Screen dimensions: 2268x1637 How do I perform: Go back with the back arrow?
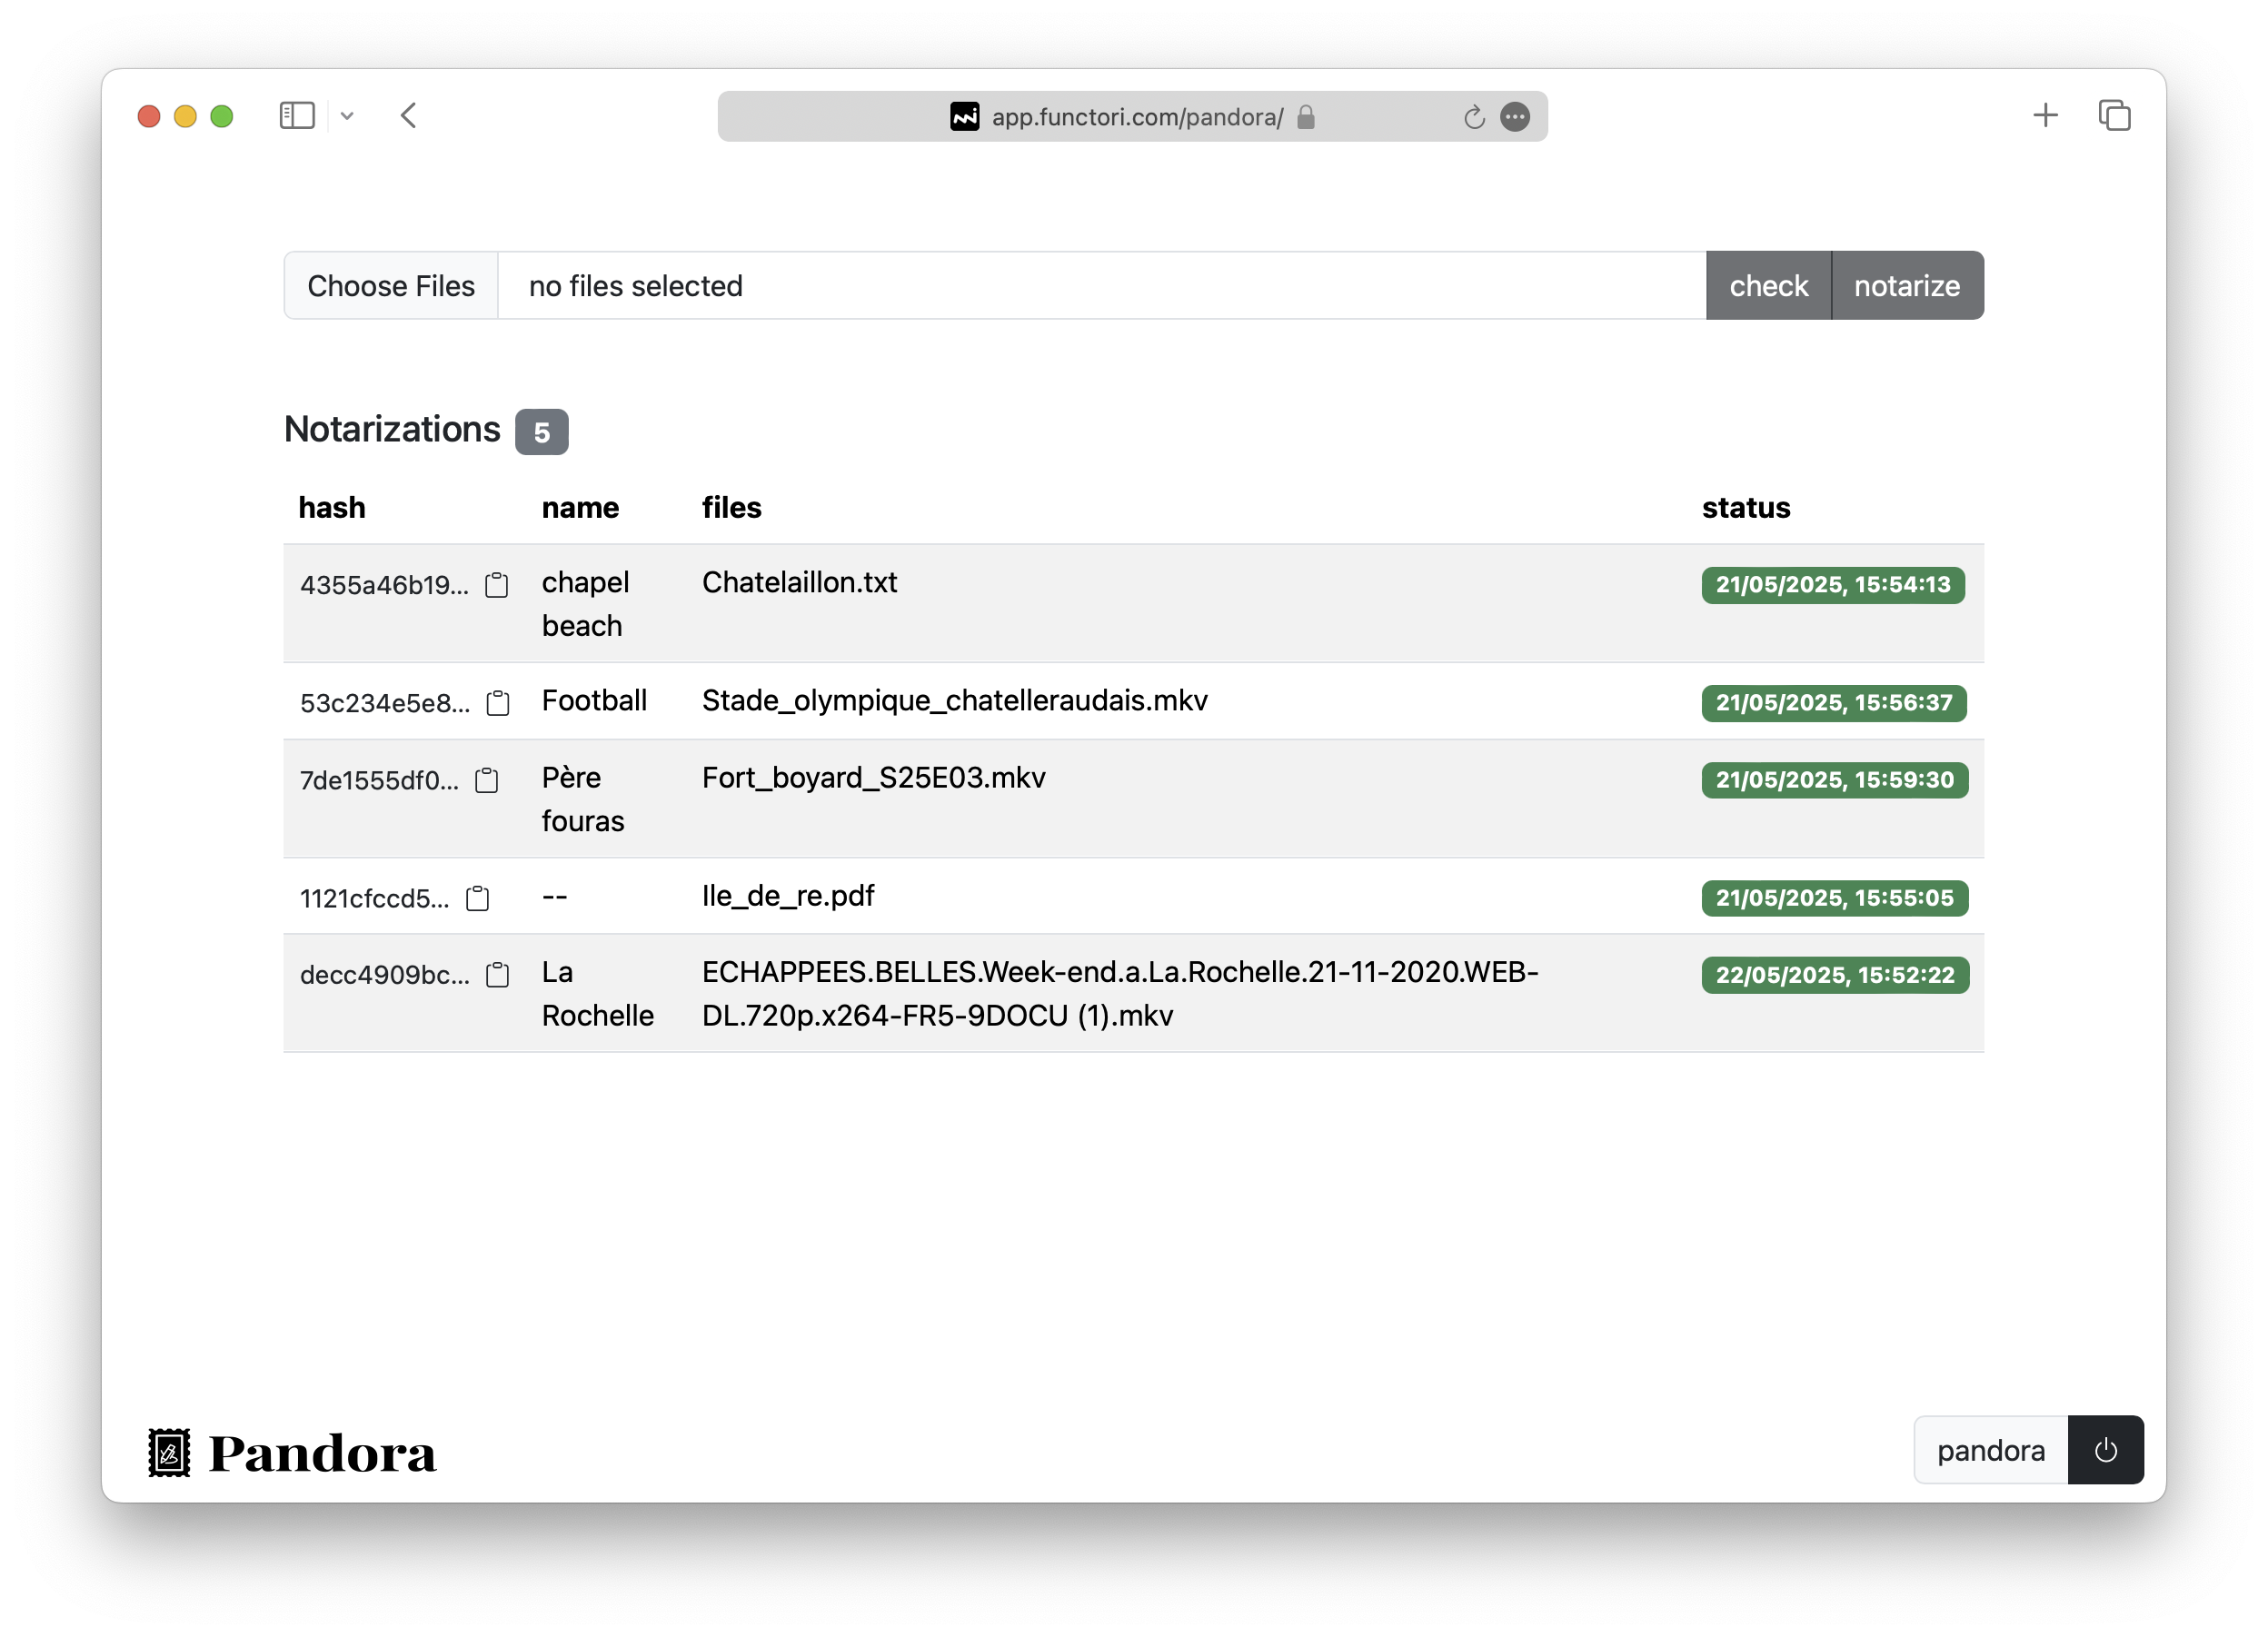408,116
